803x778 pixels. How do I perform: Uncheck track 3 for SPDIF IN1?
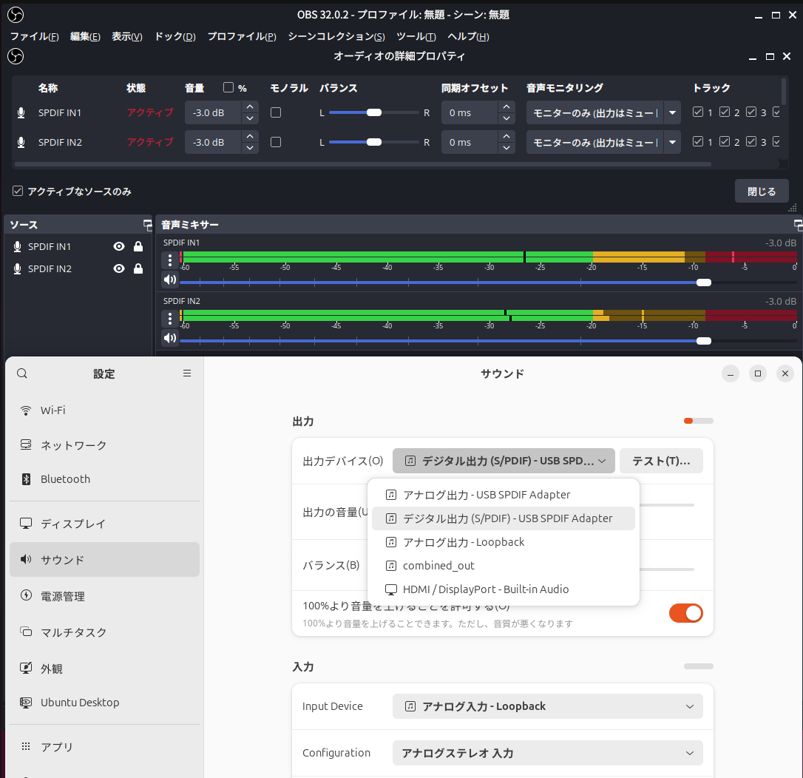click(x=751, y=112)
